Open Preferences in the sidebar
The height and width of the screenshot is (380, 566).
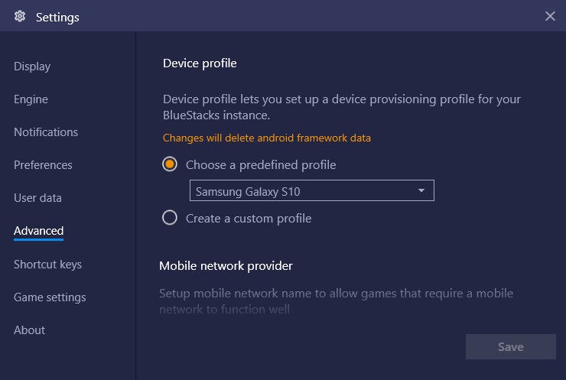43,165
